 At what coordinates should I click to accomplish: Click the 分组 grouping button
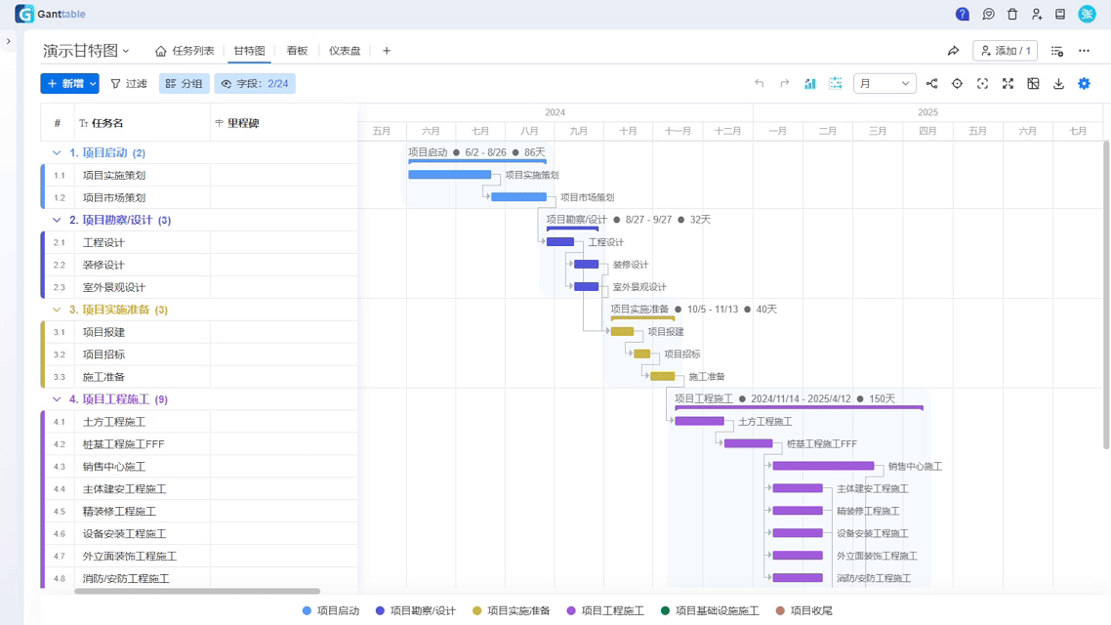[x=184, y=84]
